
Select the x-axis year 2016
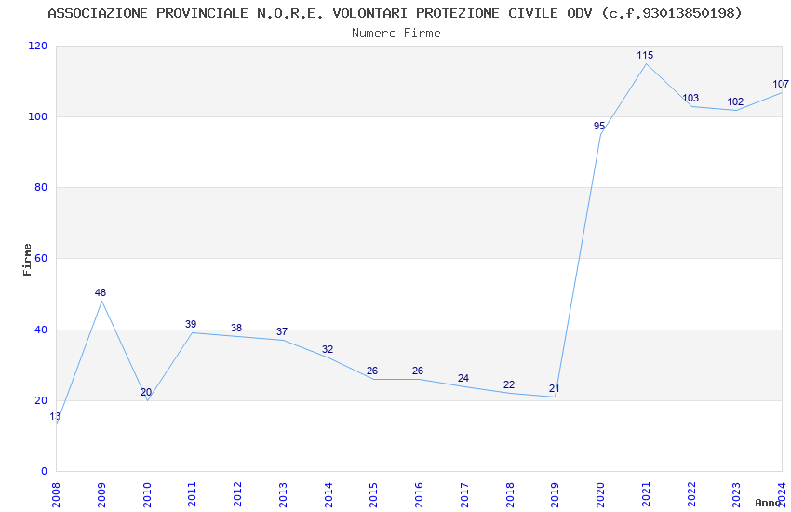(x=419, y=494)
